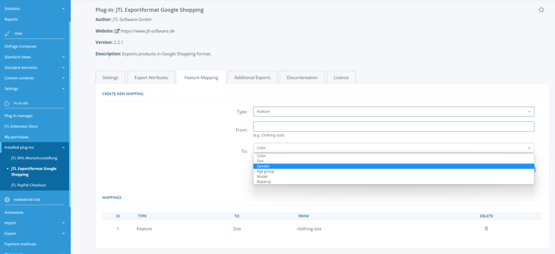
Task: Switch to the Export Attributes tab
Action: pos(151,77)
